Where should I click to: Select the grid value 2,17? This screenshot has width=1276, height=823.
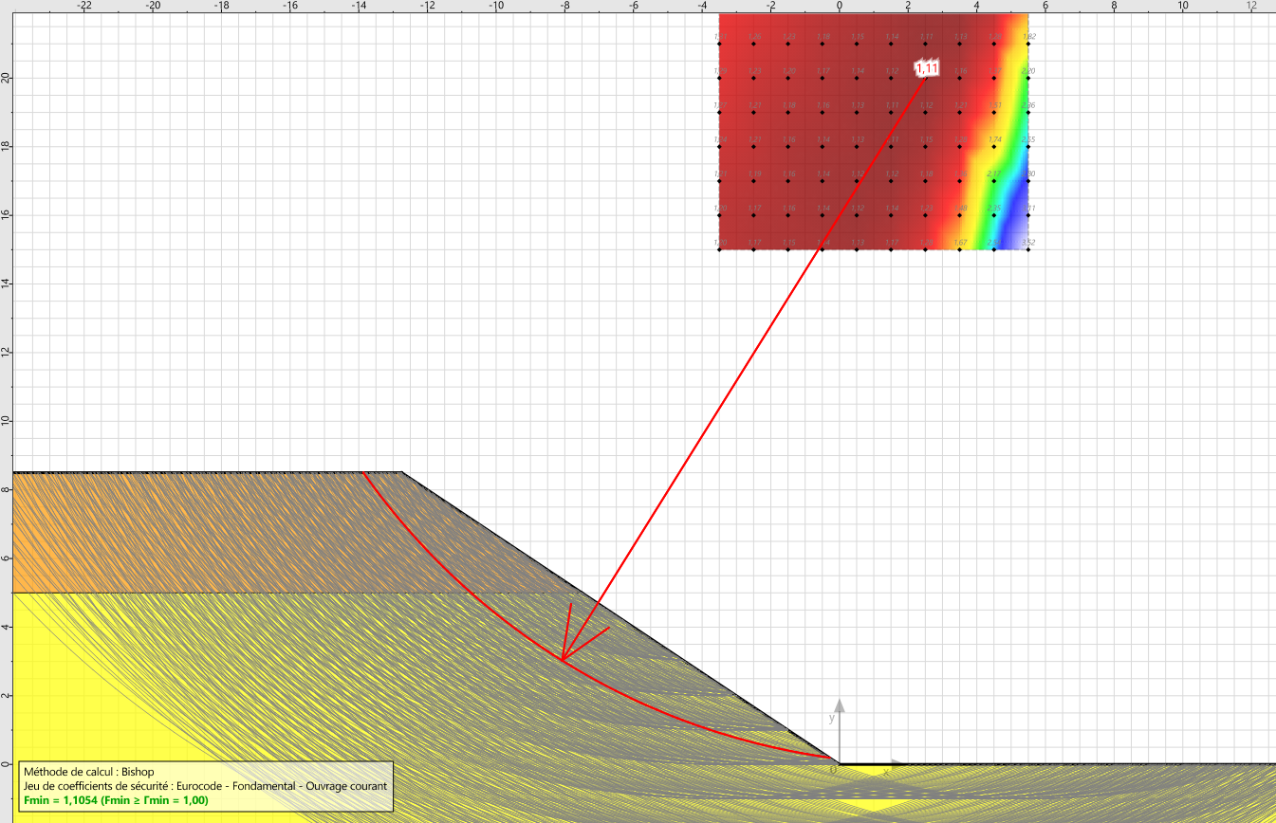995,174
